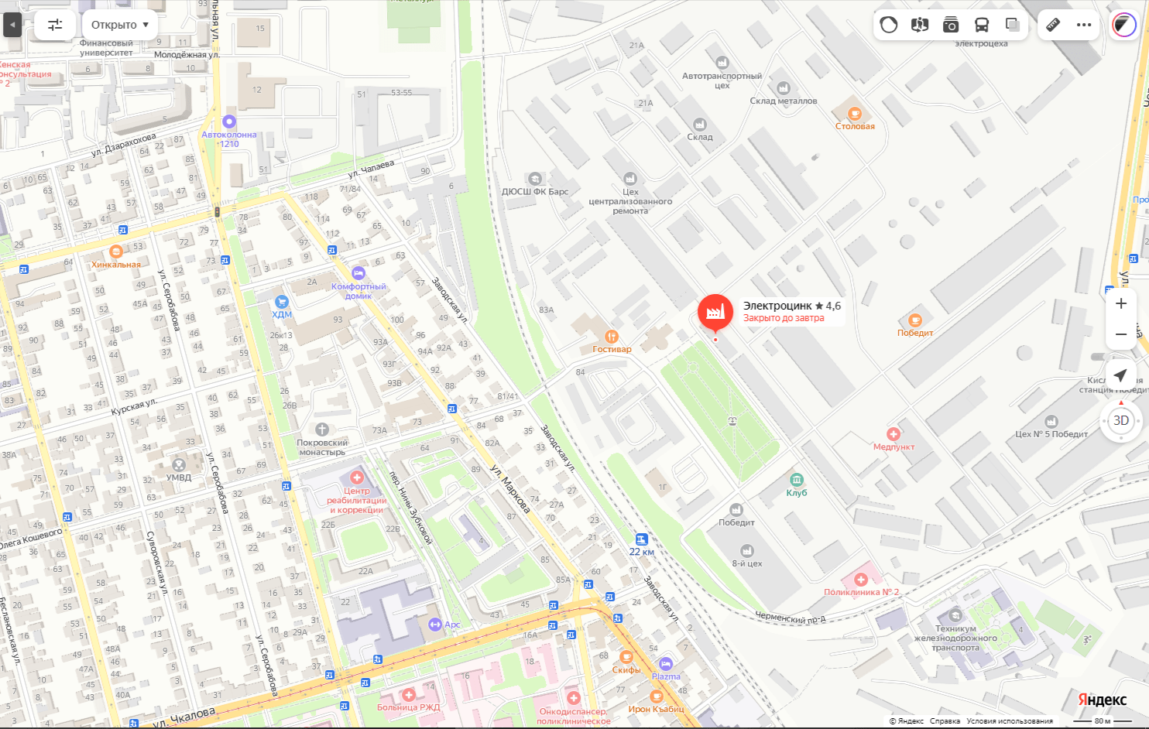This screenshot has width=1149, height=729.
Task: Toggle the traffic layer
Action: point(889,25)
